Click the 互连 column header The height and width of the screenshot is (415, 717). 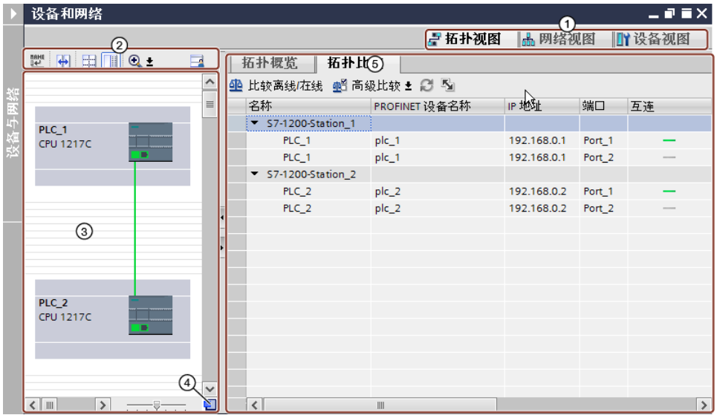pos(669,106)
